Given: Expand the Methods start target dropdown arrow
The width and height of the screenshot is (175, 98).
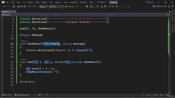Looking at the screenshot, I should 75,7.
